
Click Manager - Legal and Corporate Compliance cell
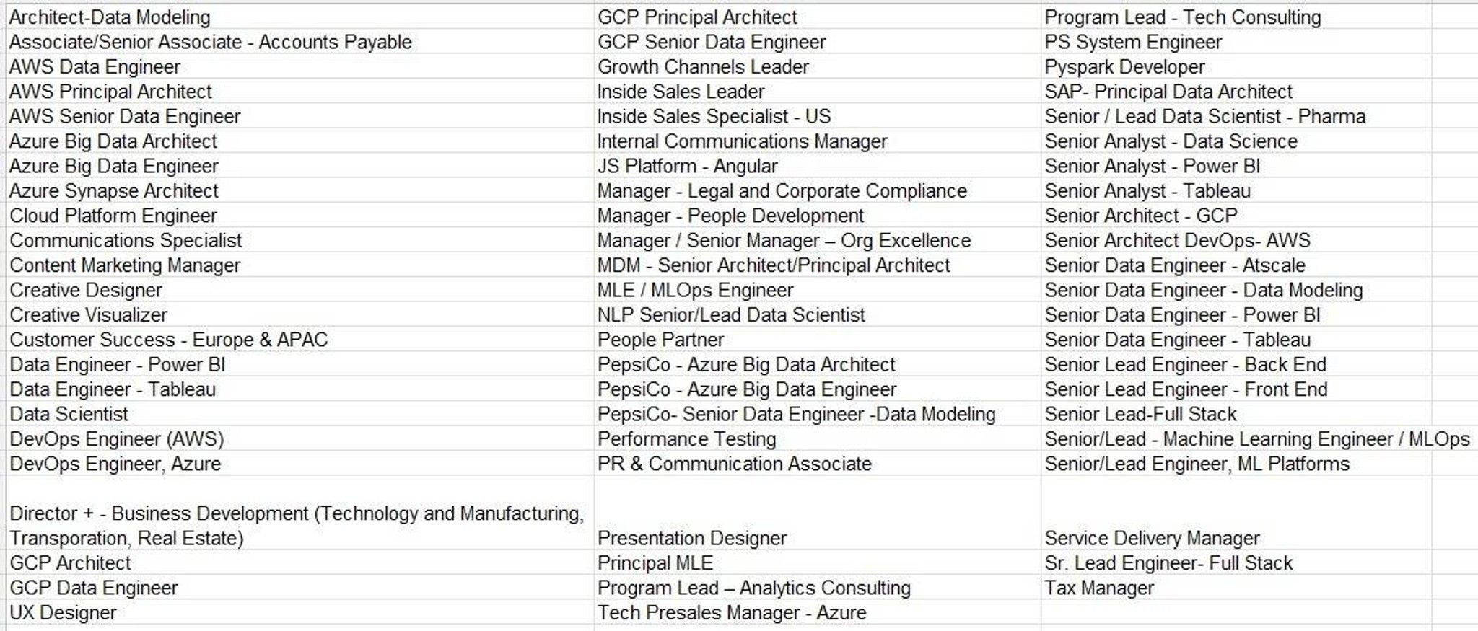coord(818,190)
